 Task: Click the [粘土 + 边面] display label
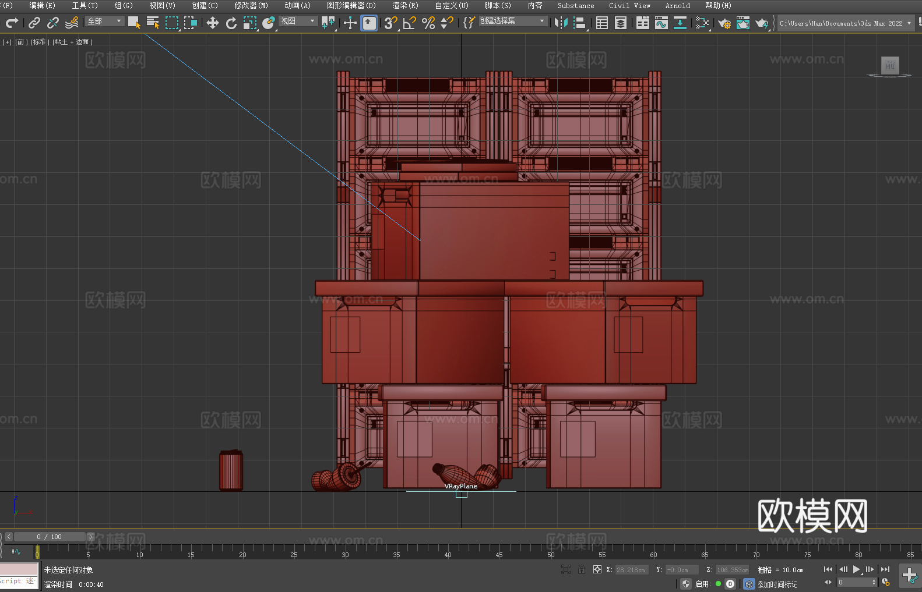click(x=72, y=42)
